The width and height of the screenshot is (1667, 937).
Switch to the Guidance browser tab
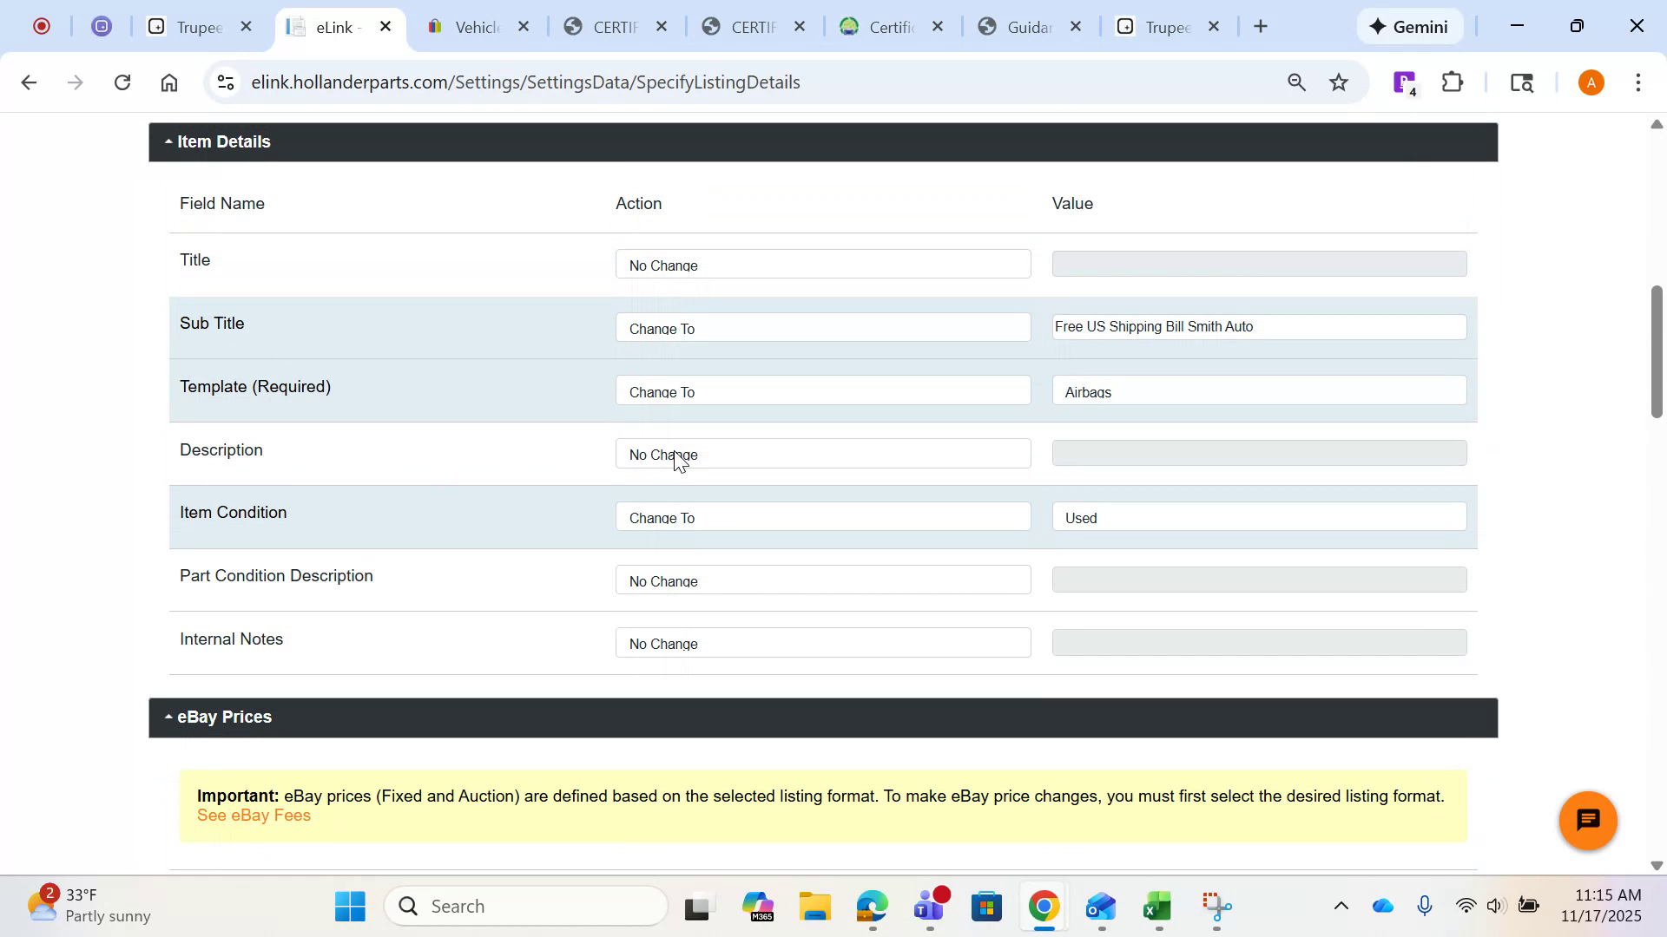[x=1027, y=26]
